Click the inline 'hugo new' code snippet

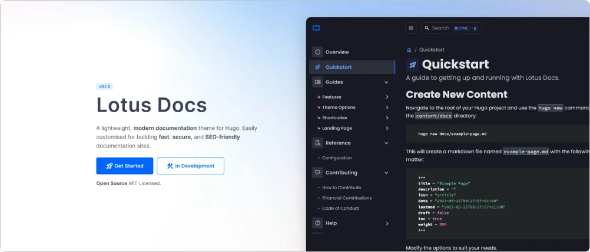(551, 107)
